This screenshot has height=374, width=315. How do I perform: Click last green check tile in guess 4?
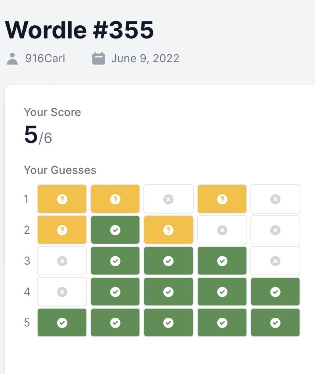pos(275,292)
